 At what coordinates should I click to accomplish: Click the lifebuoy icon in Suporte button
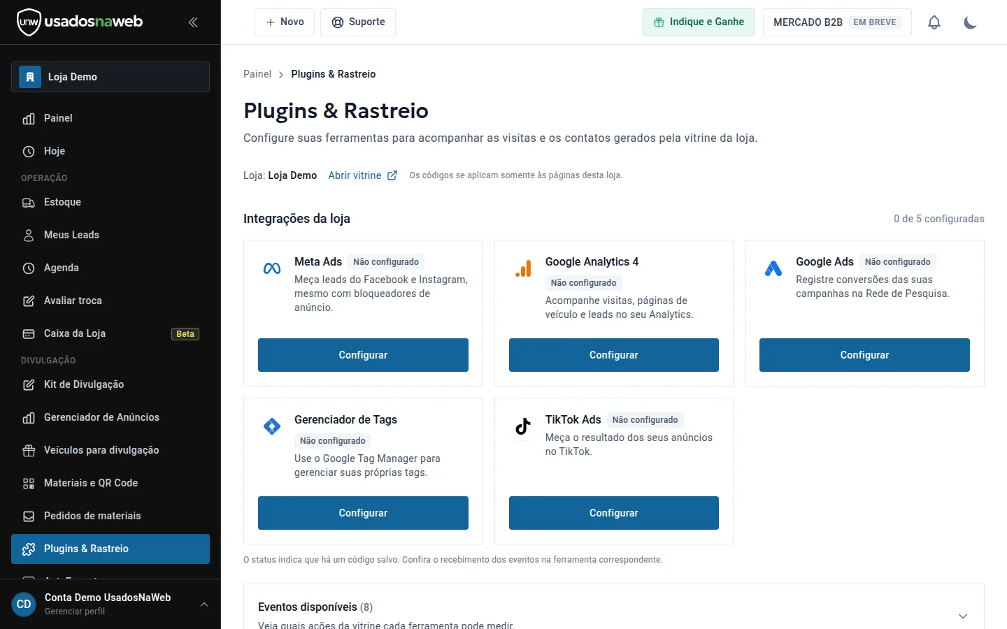[338, 22]
